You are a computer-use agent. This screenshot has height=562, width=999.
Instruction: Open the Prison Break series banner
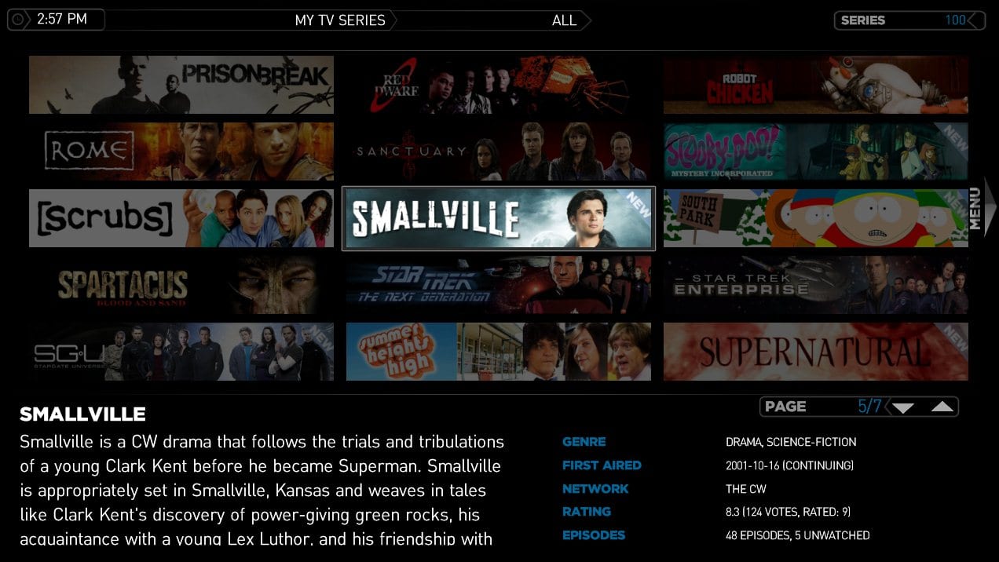[181, 85]
